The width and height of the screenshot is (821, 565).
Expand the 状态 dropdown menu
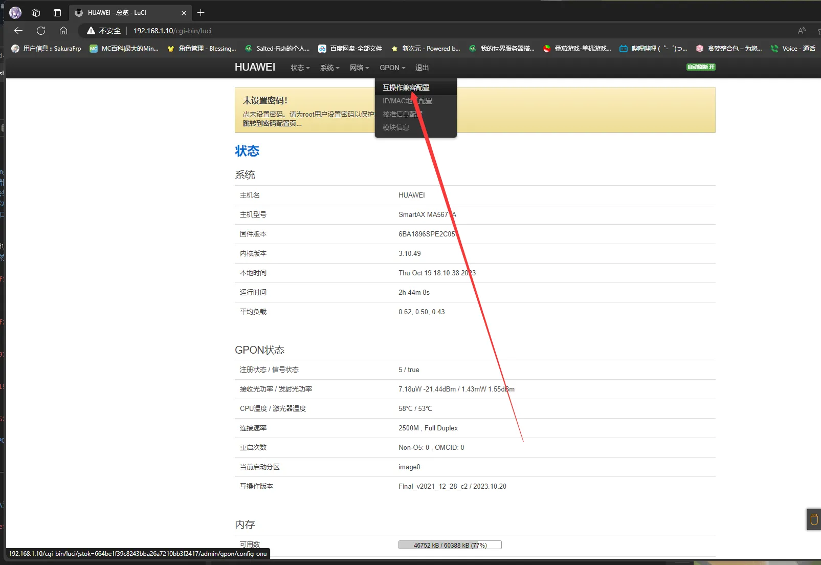300,68
